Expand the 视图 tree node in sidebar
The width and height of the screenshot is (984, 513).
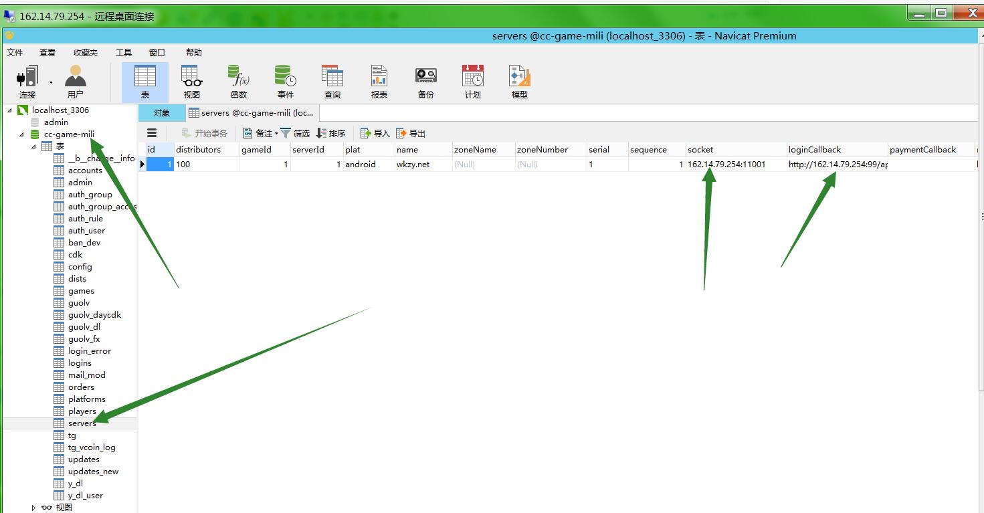(34, 508)
